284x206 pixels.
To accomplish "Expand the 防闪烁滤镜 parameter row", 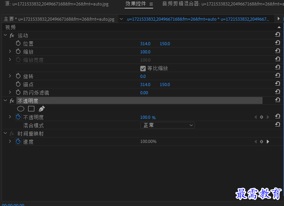I will coord(10,92).
